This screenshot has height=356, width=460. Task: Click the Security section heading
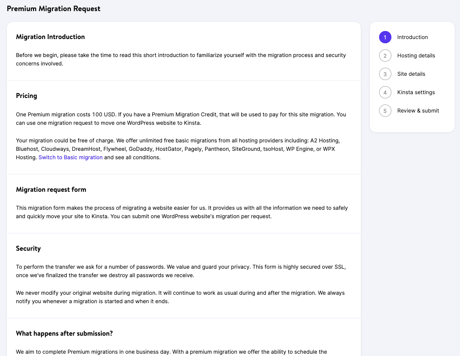click(28, 248)
